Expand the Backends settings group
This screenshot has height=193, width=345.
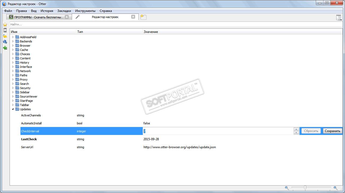tap(13, 41)
